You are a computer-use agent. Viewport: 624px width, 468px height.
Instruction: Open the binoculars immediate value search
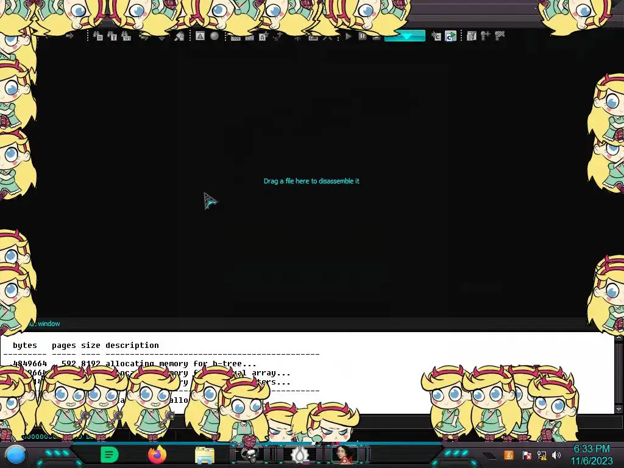[98, 36]
